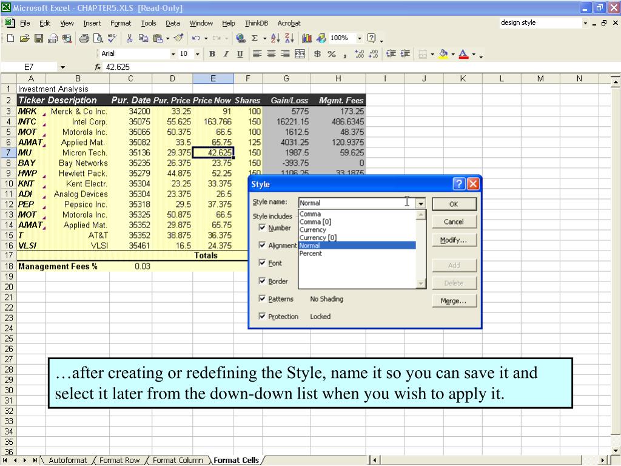Toggle Bold formatting
Viewport: 621px width, 466px height.
212,54
